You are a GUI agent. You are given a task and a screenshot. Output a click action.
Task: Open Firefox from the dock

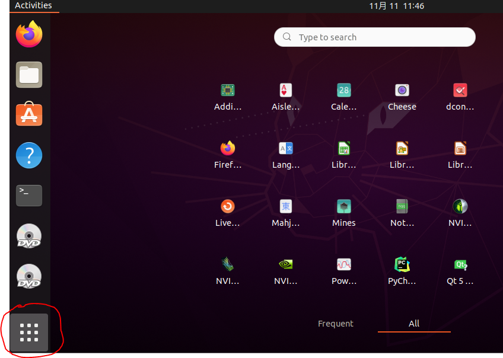[29, 34]
